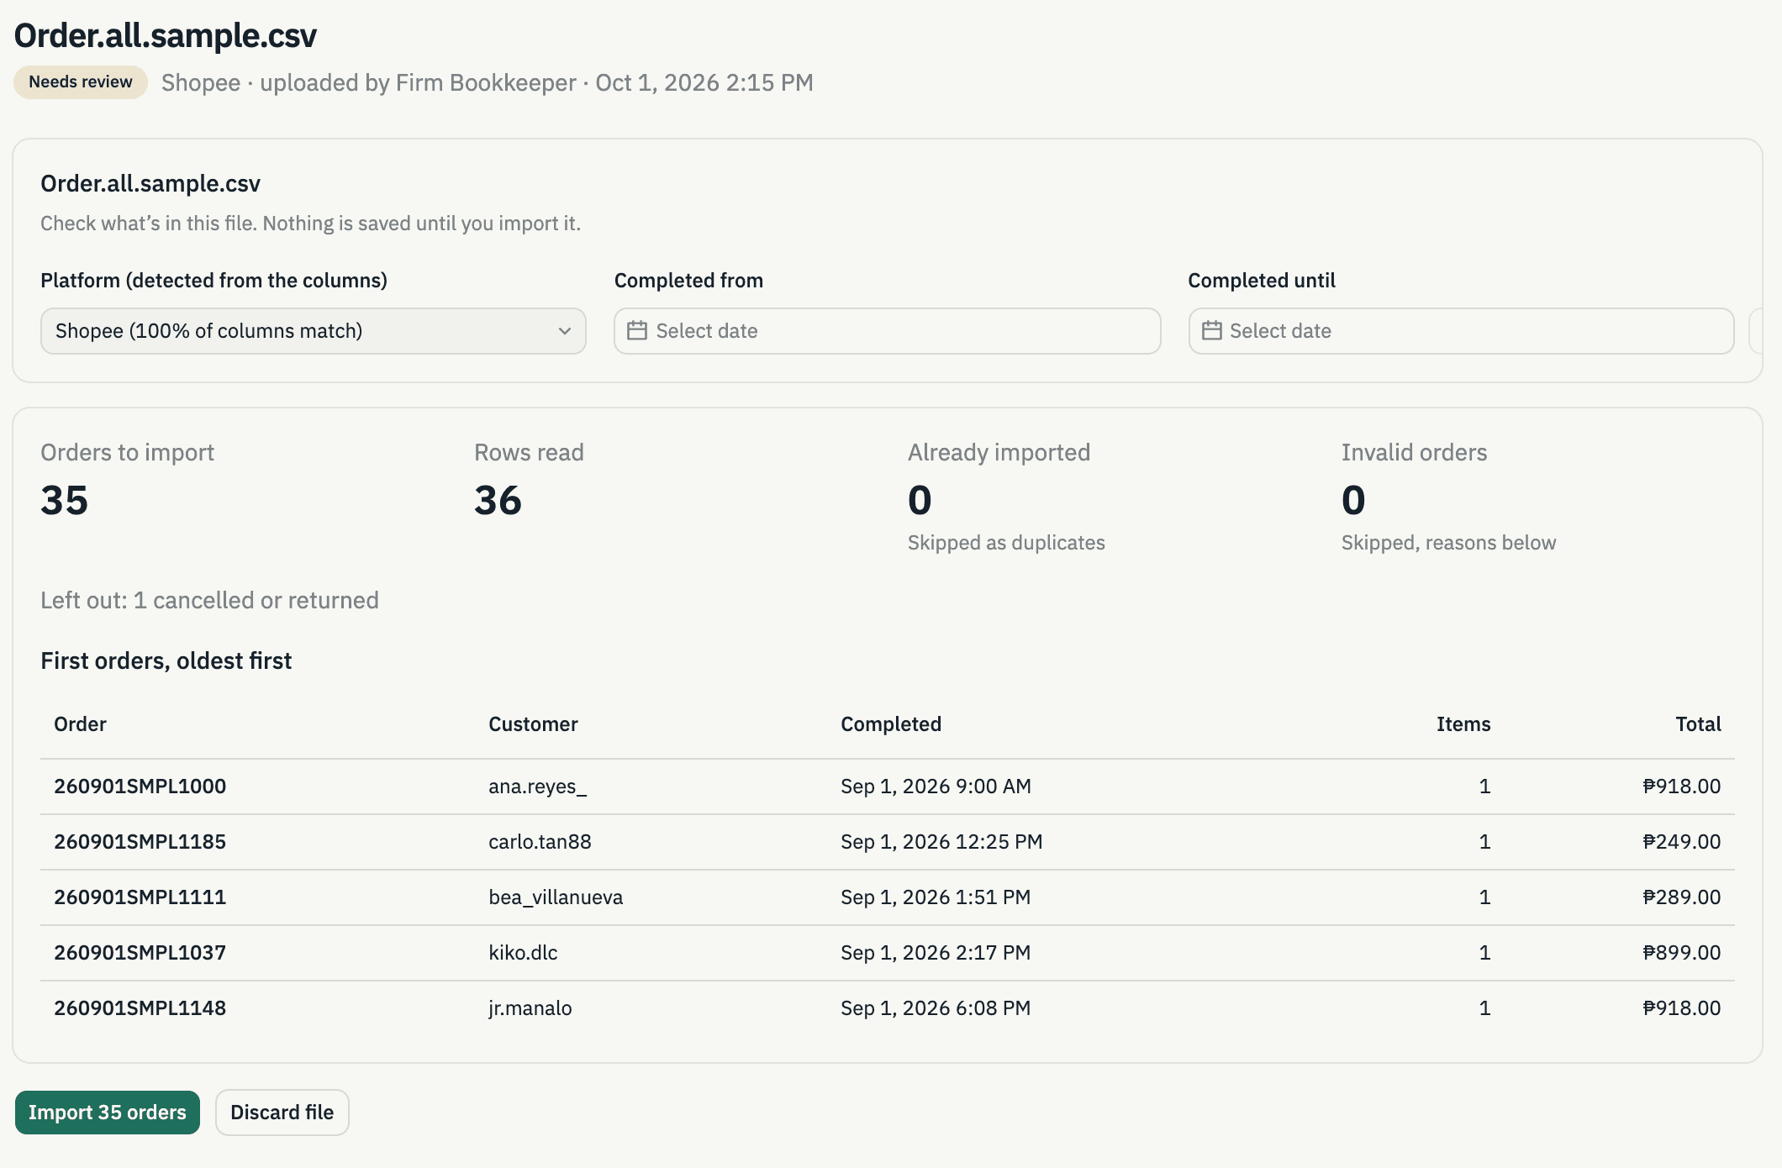This screenshot has width=1782, height=1168.
Task: Click the page title Order.all.sample.csv
Action: pos(166,36)
